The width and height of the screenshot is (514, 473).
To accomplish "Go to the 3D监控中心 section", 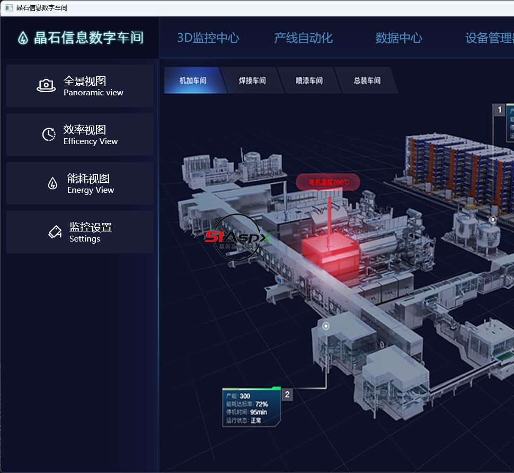I will 208,38.
